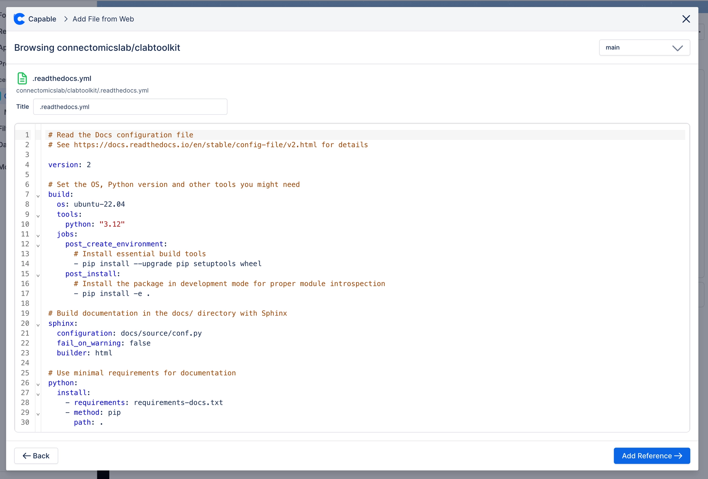This screenshot has height=479, width=708.
Task: Click the python "3.12" value
Action: (112, 224)
